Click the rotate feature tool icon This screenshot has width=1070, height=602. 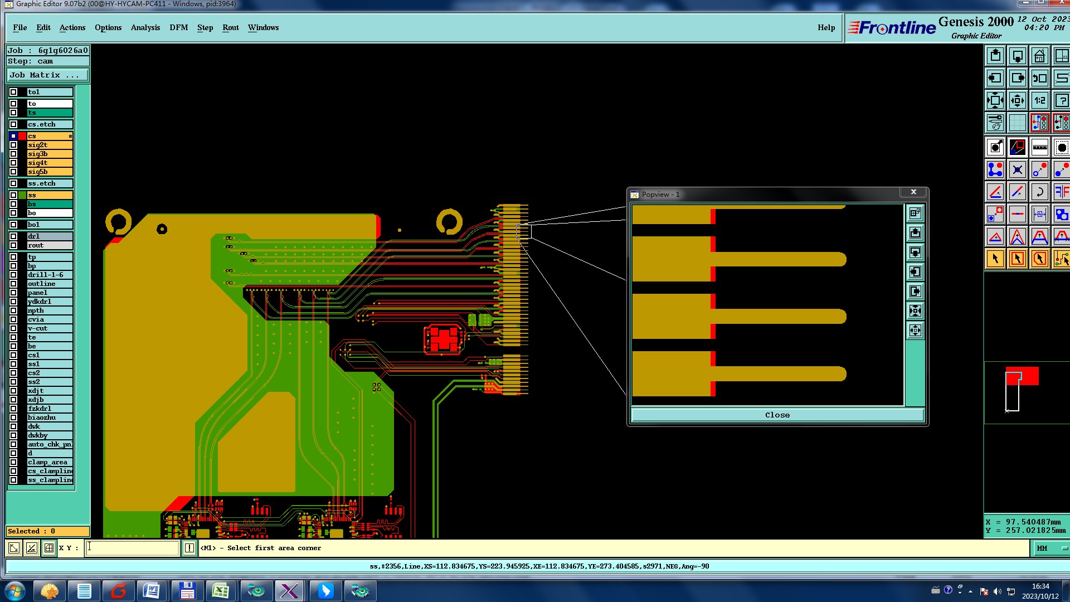[1039, 192]
